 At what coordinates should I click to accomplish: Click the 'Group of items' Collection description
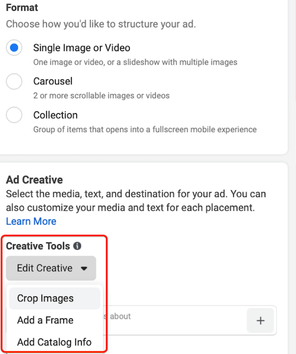tap(145, 130)
